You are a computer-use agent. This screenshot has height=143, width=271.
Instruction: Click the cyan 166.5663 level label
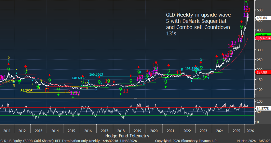(x=96, y=75)
